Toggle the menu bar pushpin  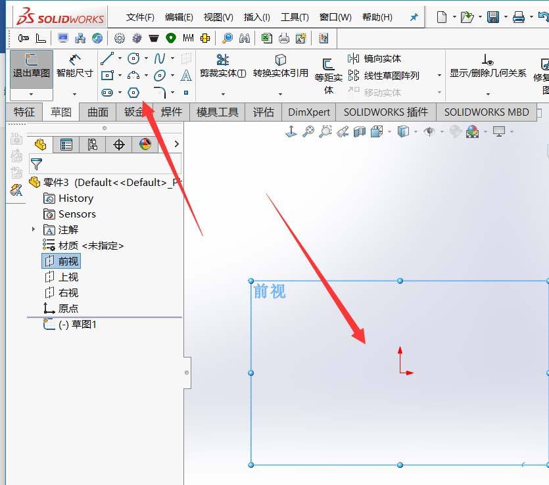(x=414, y=17)
